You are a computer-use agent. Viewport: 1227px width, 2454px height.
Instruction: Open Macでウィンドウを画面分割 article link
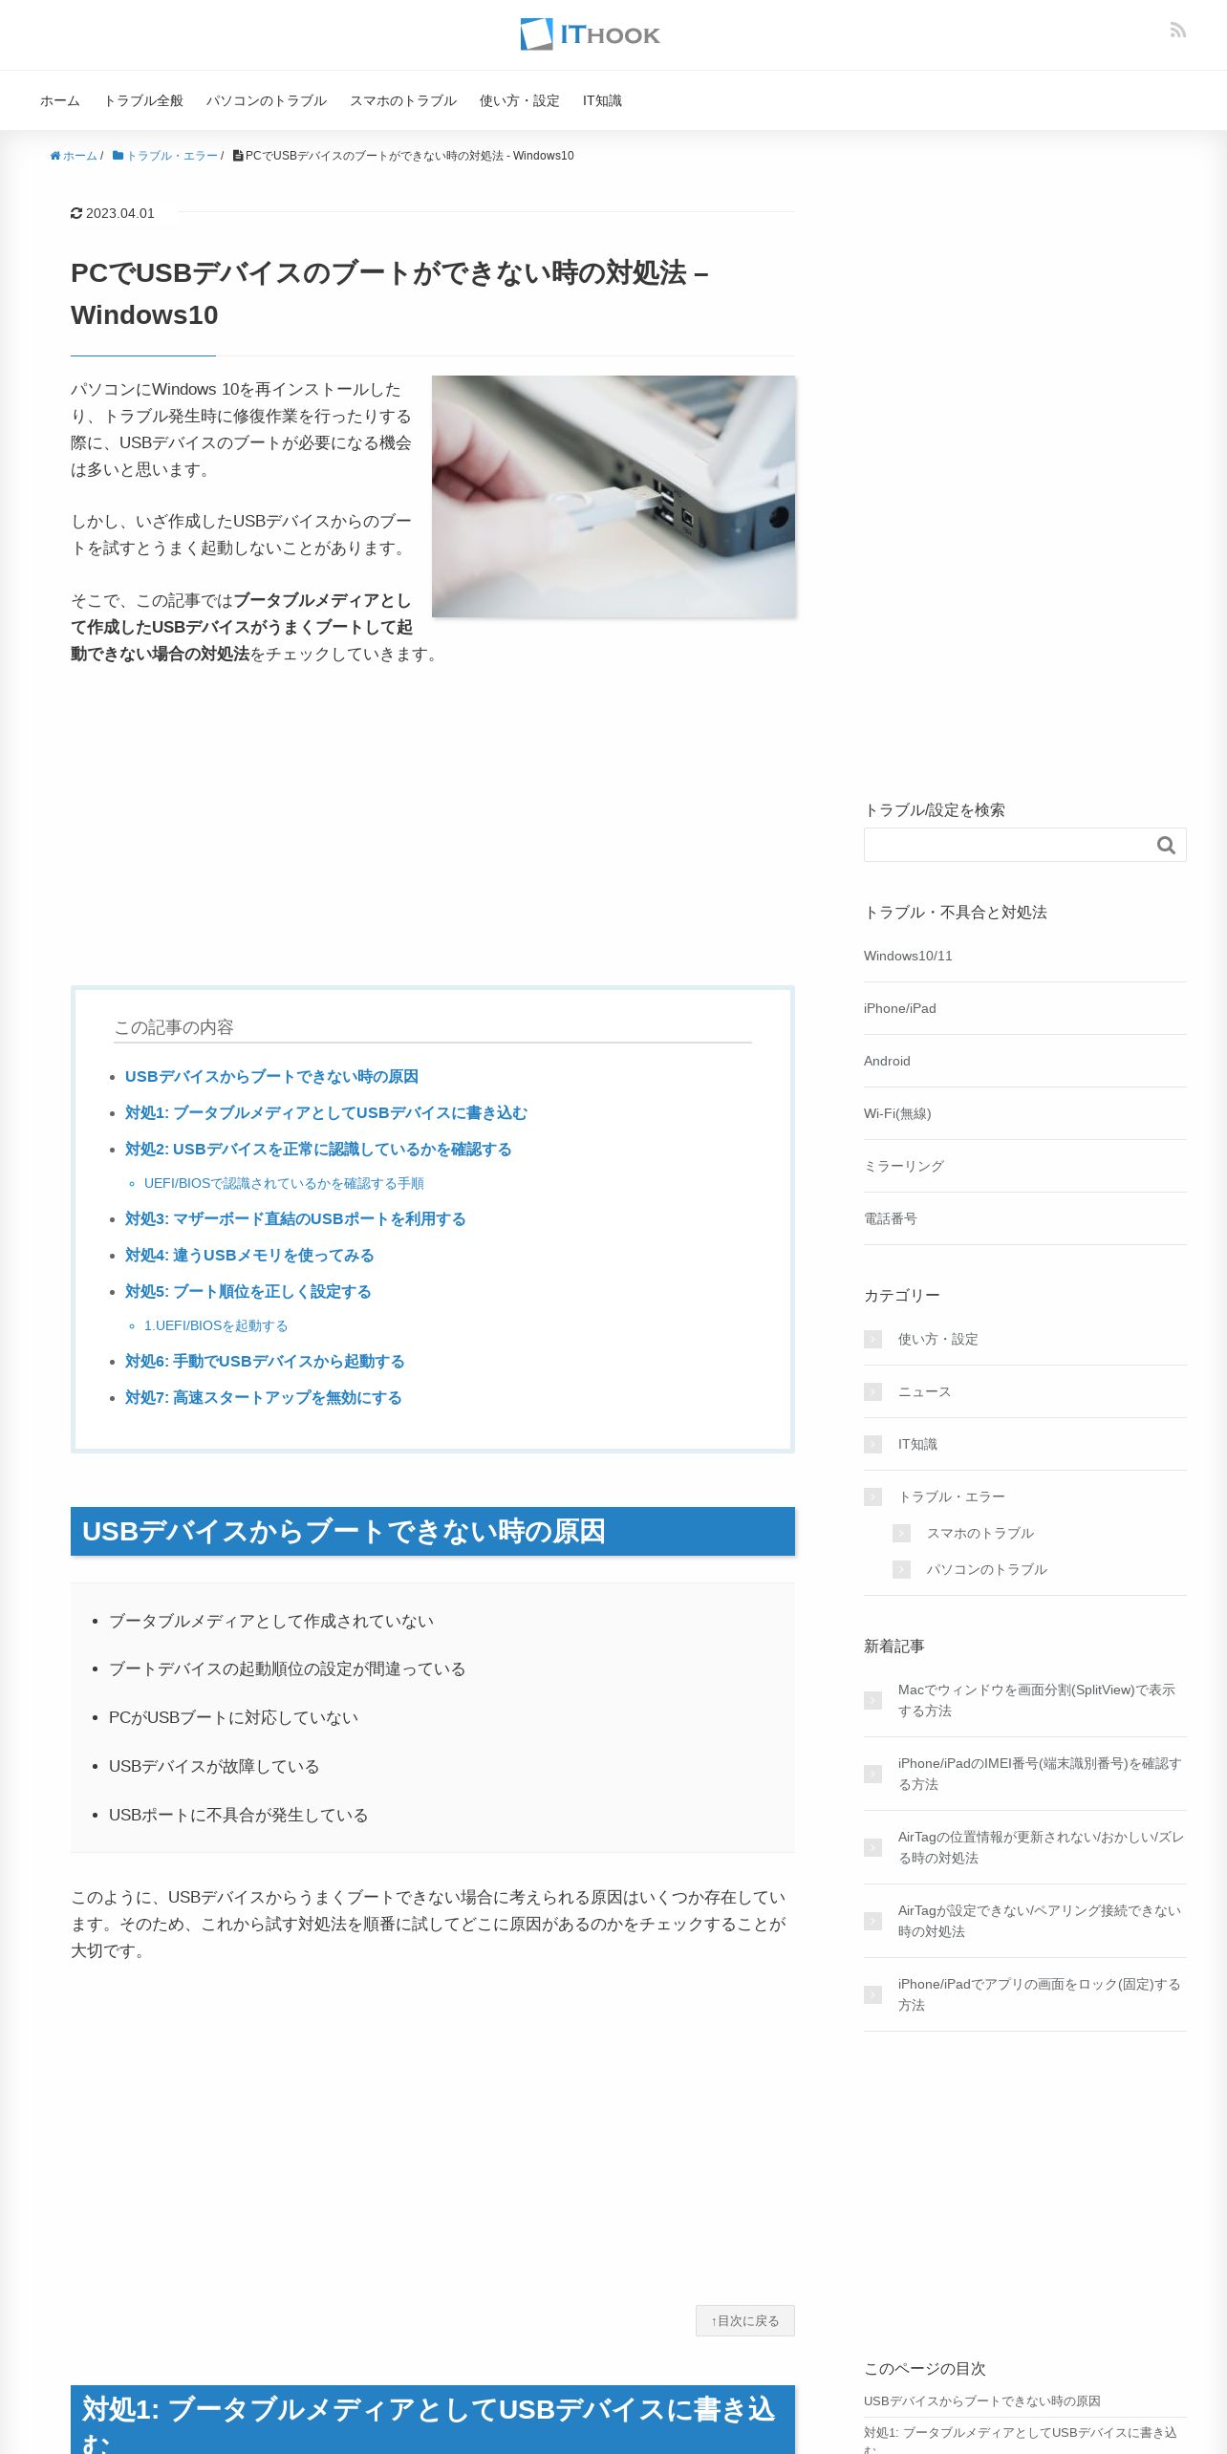tap(1037, 1701)
